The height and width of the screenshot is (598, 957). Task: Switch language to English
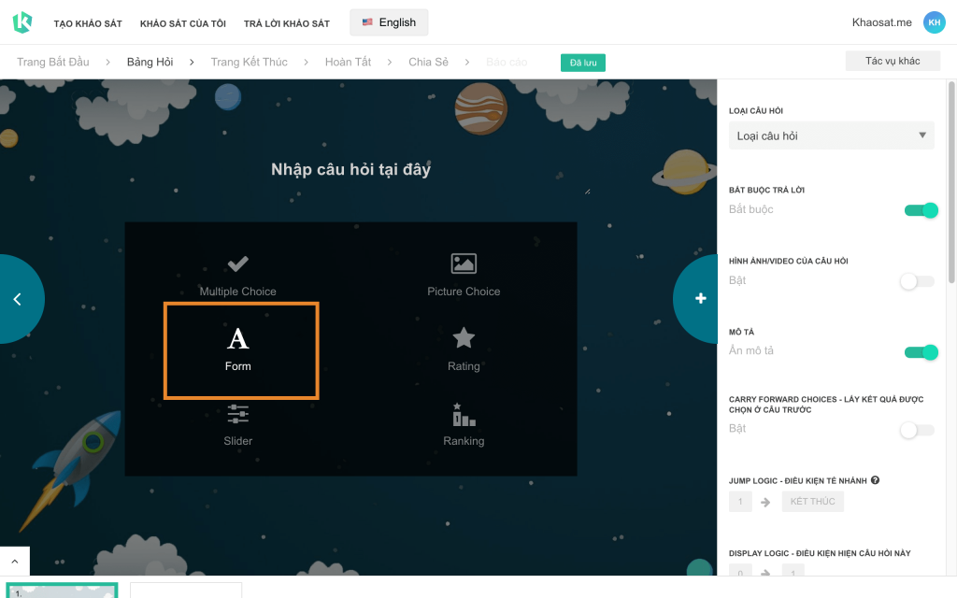pos(389,22)
